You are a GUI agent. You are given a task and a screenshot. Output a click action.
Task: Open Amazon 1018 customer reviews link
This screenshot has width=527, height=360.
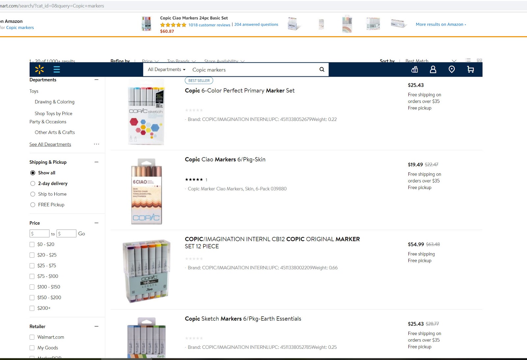(209, 25)
